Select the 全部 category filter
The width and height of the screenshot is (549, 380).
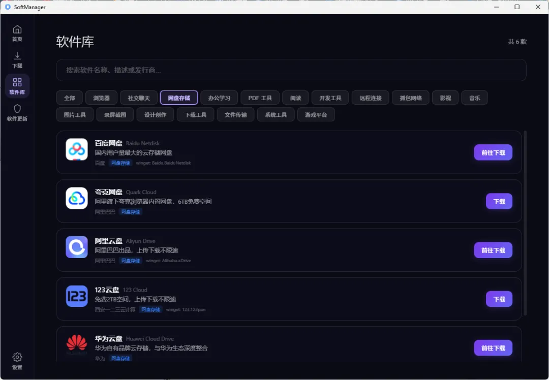click(x=69, y=98)
